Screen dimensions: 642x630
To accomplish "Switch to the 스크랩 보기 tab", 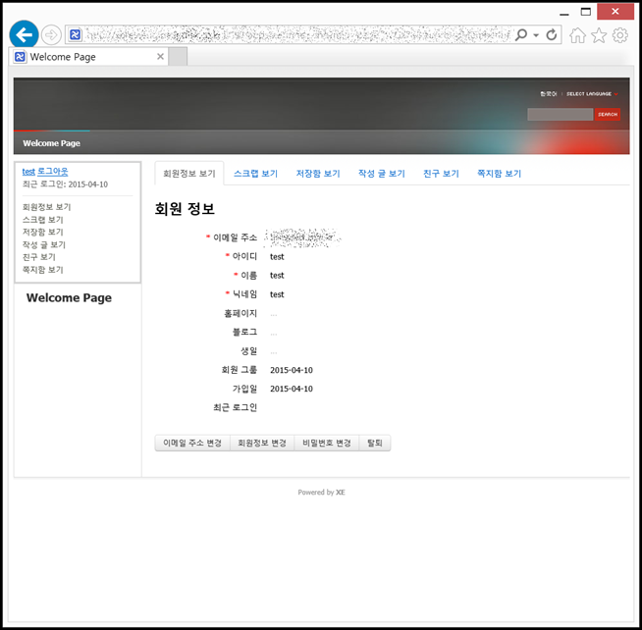I will 255,174.
